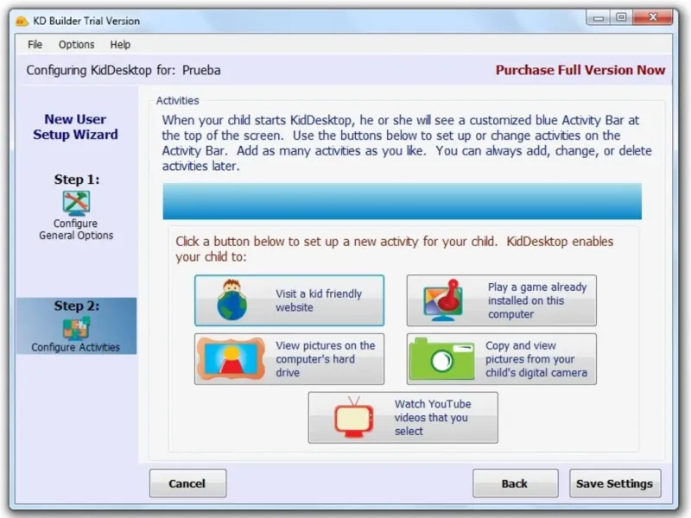Click the KD Builder title bar icon

click(x=22, y=21)
